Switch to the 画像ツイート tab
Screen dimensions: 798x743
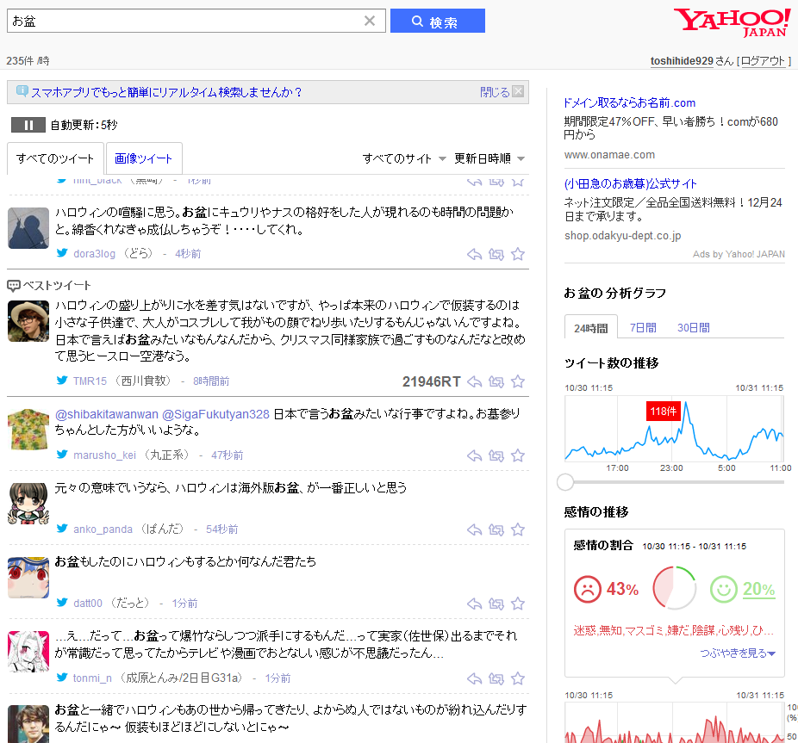[144, 158]
